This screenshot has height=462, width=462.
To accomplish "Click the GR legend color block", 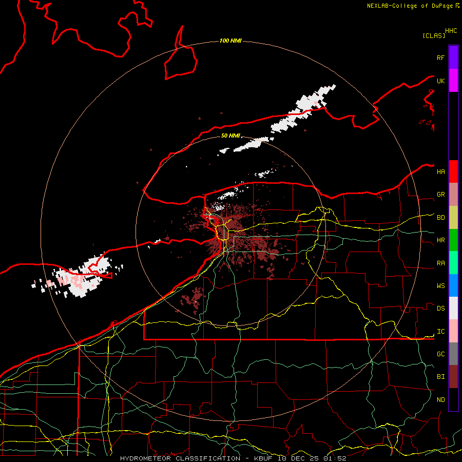I will [453, 195].
